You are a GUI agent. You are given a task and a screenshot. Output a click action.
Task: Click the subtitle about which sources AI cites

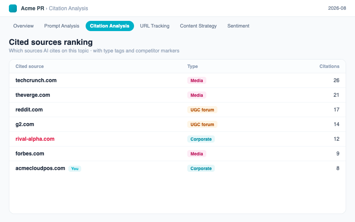[x=94, y=51]
